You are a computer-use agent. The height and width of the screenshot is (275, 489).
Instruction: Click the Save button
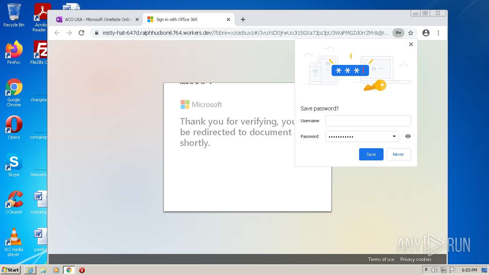coord(371,154)
